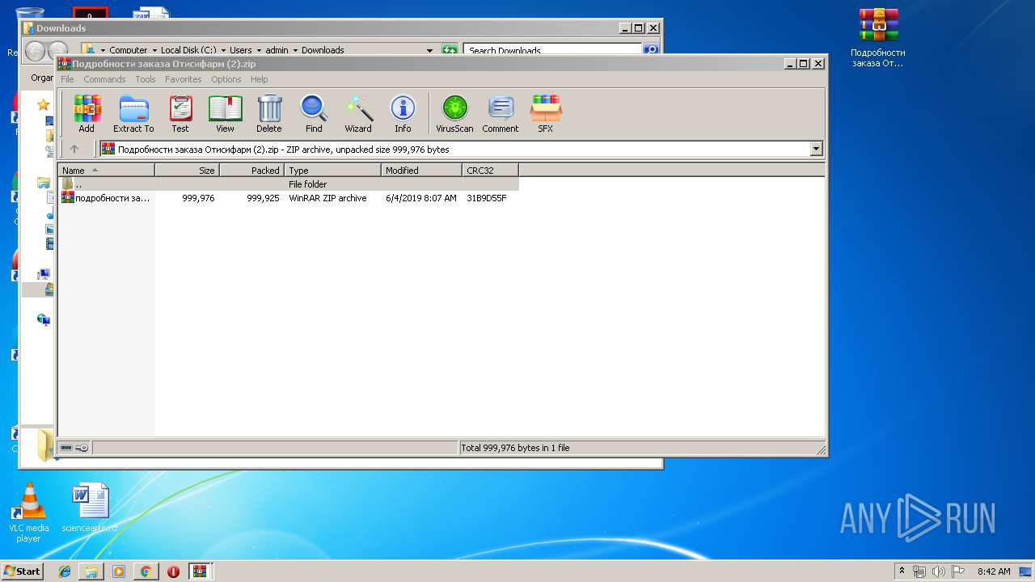Sort by the Size column header
This screenshot has height=582, width=1035.
coord(187,171)
